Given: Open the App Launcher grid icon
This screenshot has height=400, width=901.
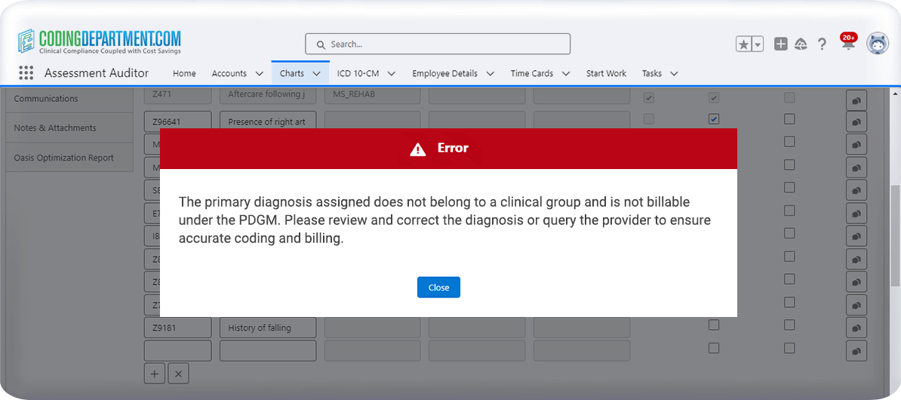Looking at the screenshot, I should tap(26, 73).
